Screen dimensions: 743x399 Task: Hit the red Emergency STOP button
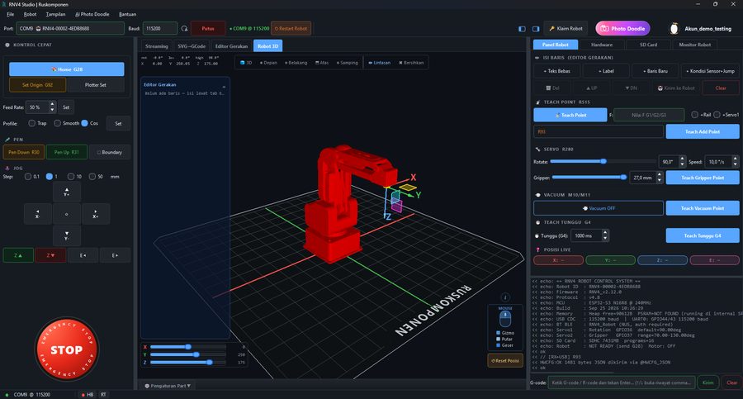(x=67, y=349)
